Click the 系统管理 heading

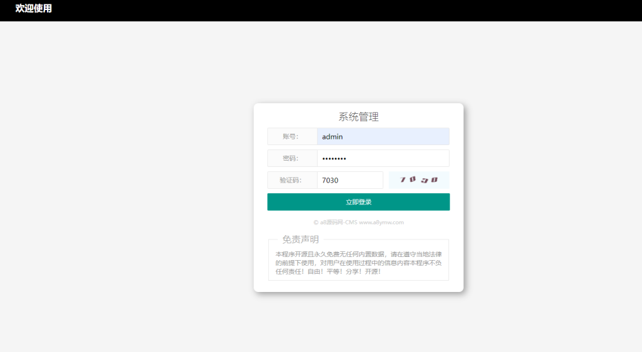pos(358,117)
